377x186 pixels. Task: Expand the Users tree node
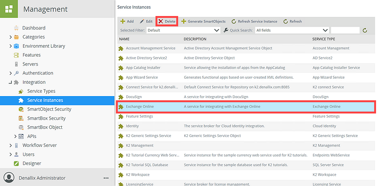[x=10, y=154]
